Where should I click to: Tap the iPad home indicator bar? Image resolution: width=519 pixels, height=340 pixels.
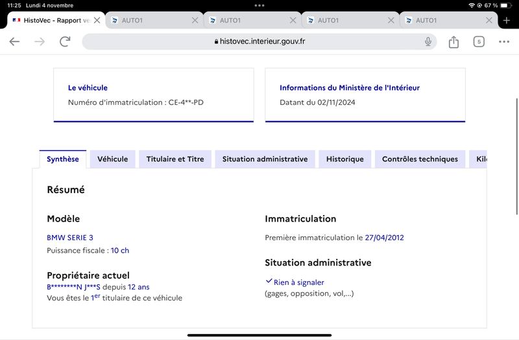[x=259, y=335]
